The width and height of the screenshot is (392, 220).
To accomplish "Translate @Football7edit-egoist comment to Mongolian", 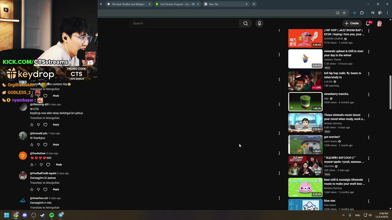I will pyautogui.click(x=45, y=183).
